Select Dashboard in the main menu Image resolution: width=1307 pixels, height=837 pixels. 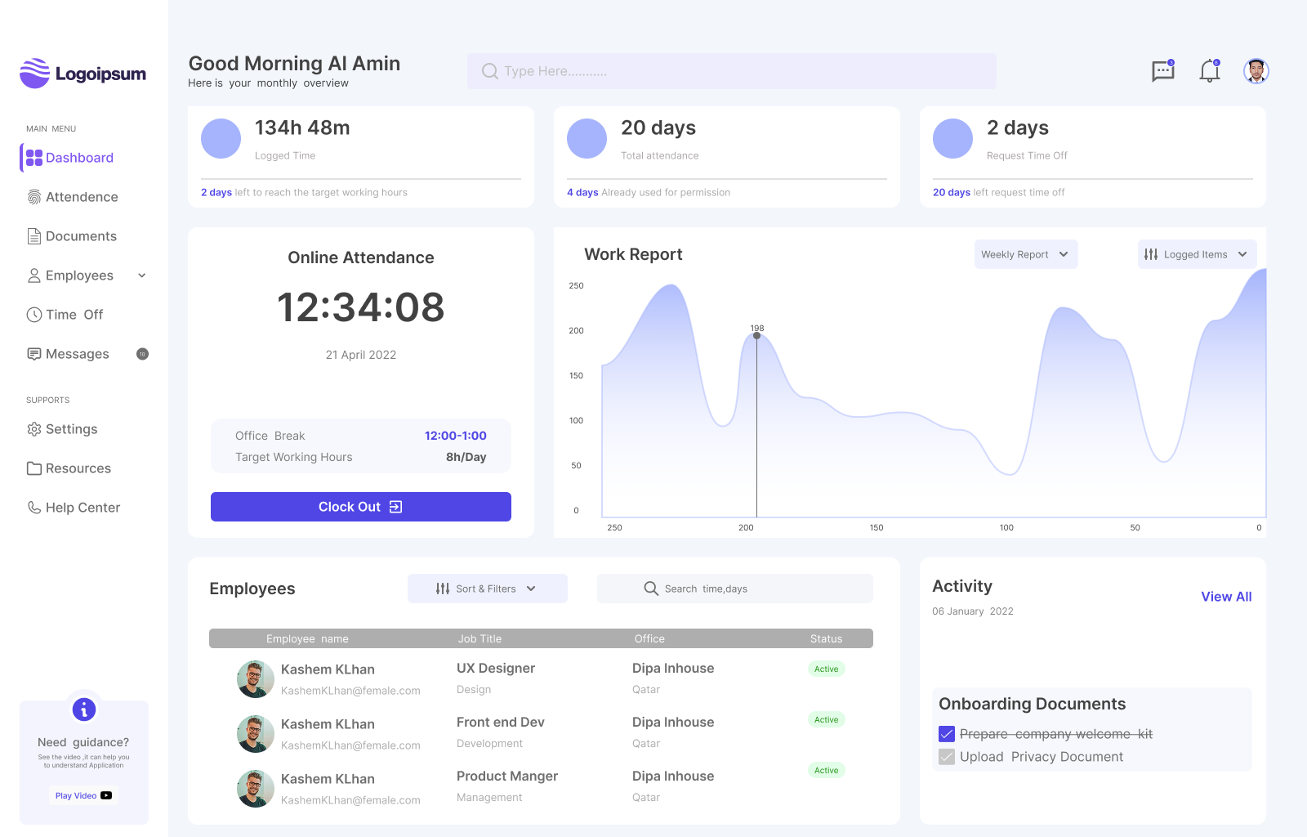point(79,157)
